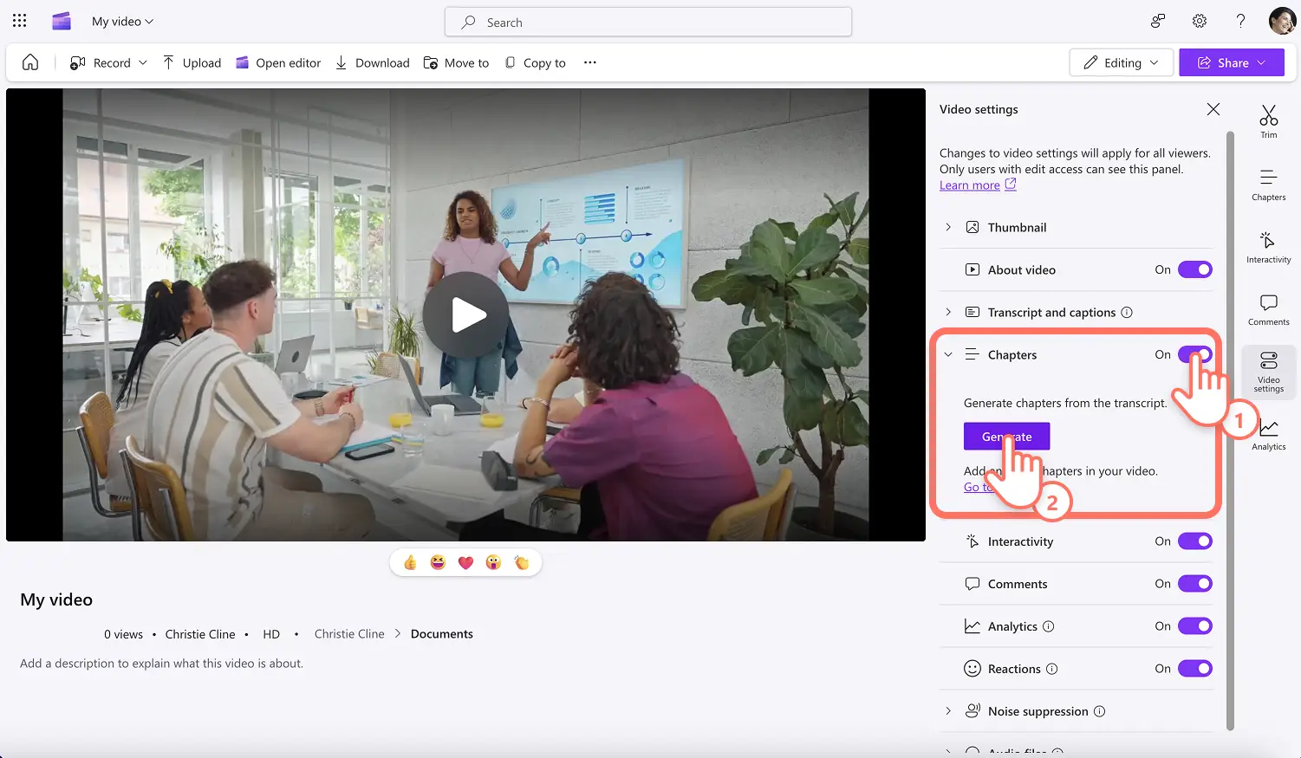This screenshot has width=1301, height=758.
Task: Toggle the About video switch
Action: [x=1195, y=269]
